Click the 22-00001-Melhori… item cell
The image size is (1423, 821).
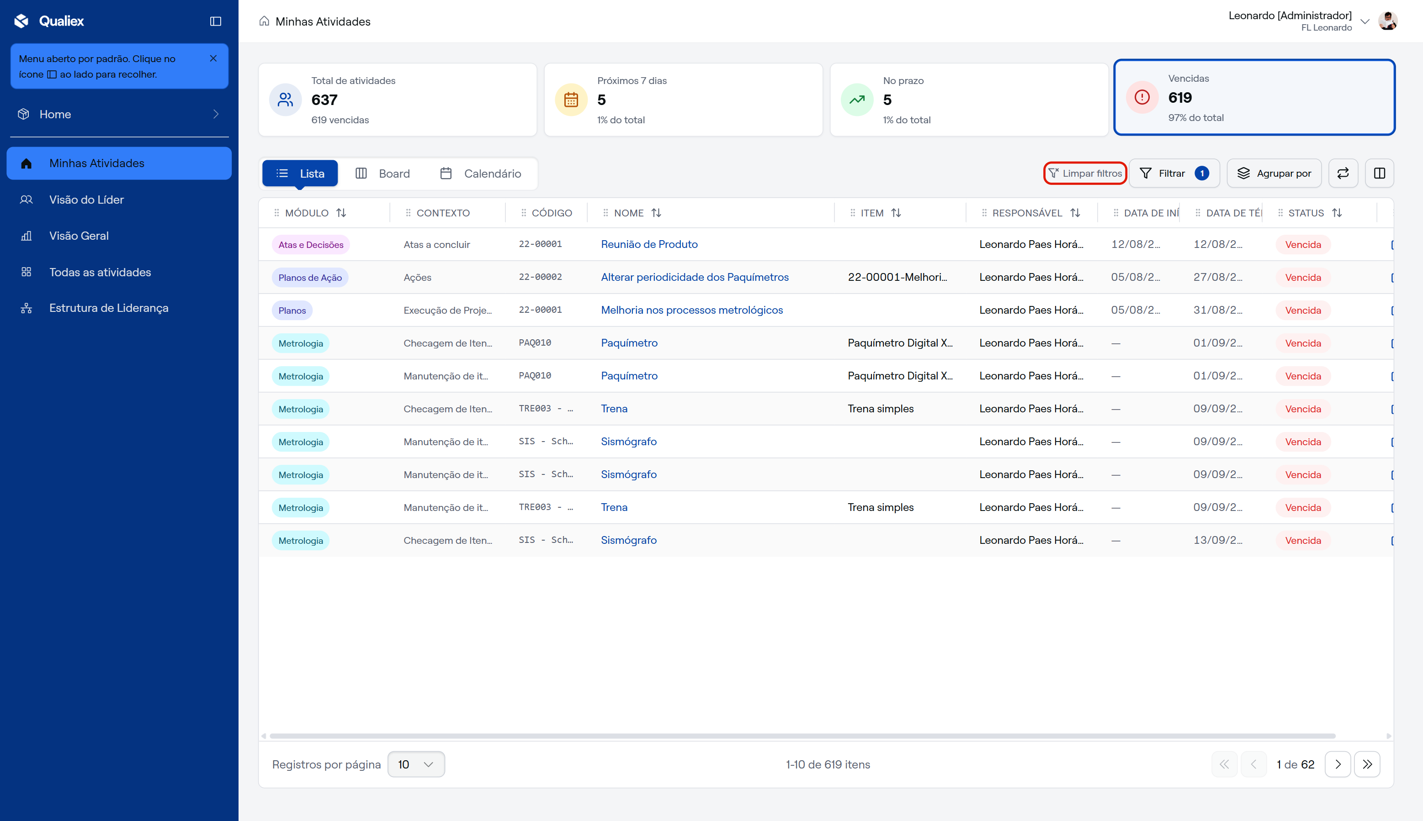click(897, 277)
